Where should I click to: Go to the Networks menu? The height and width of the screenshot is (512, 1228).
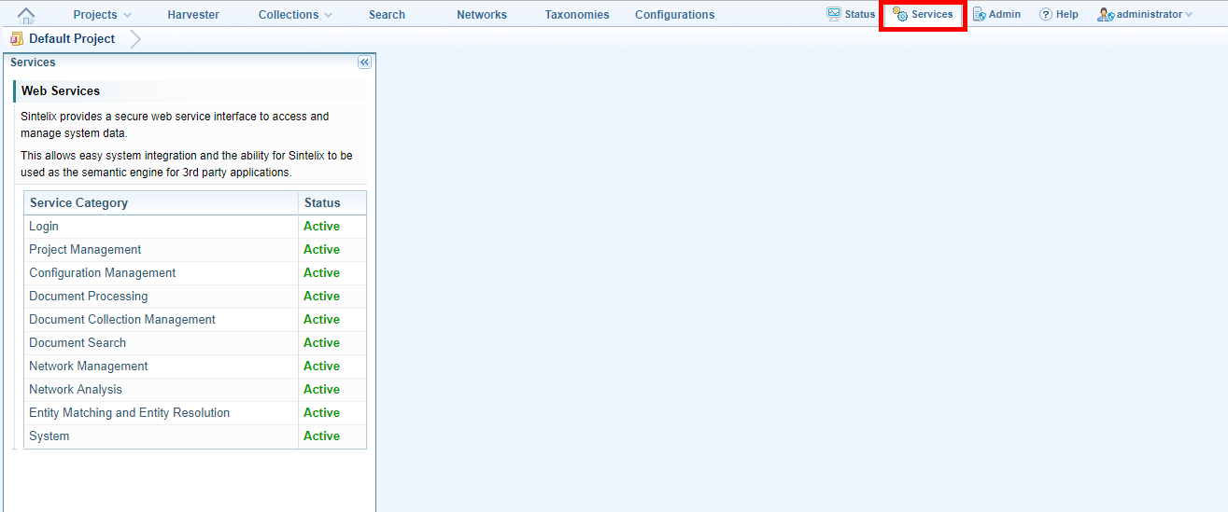[482, 15]
